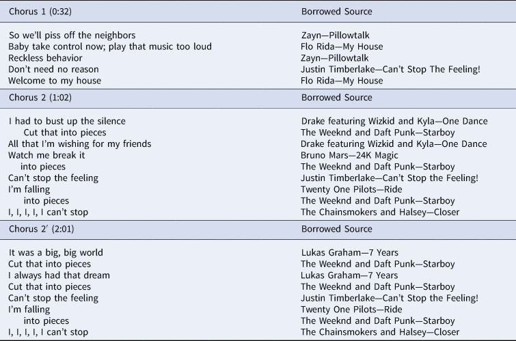Click the "Watch me break it" lyric
516x341 pixels.
click(x=46, y=155)
